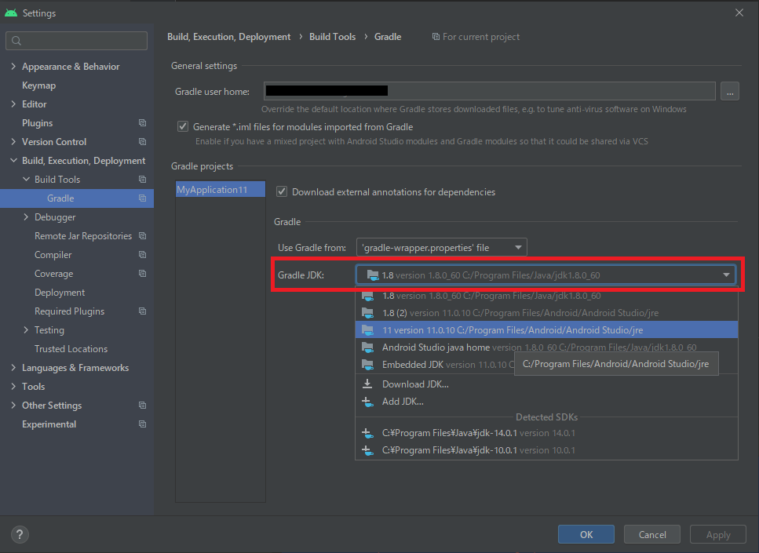Click the project-level icon beside Required Plugins

pos(142,311)
